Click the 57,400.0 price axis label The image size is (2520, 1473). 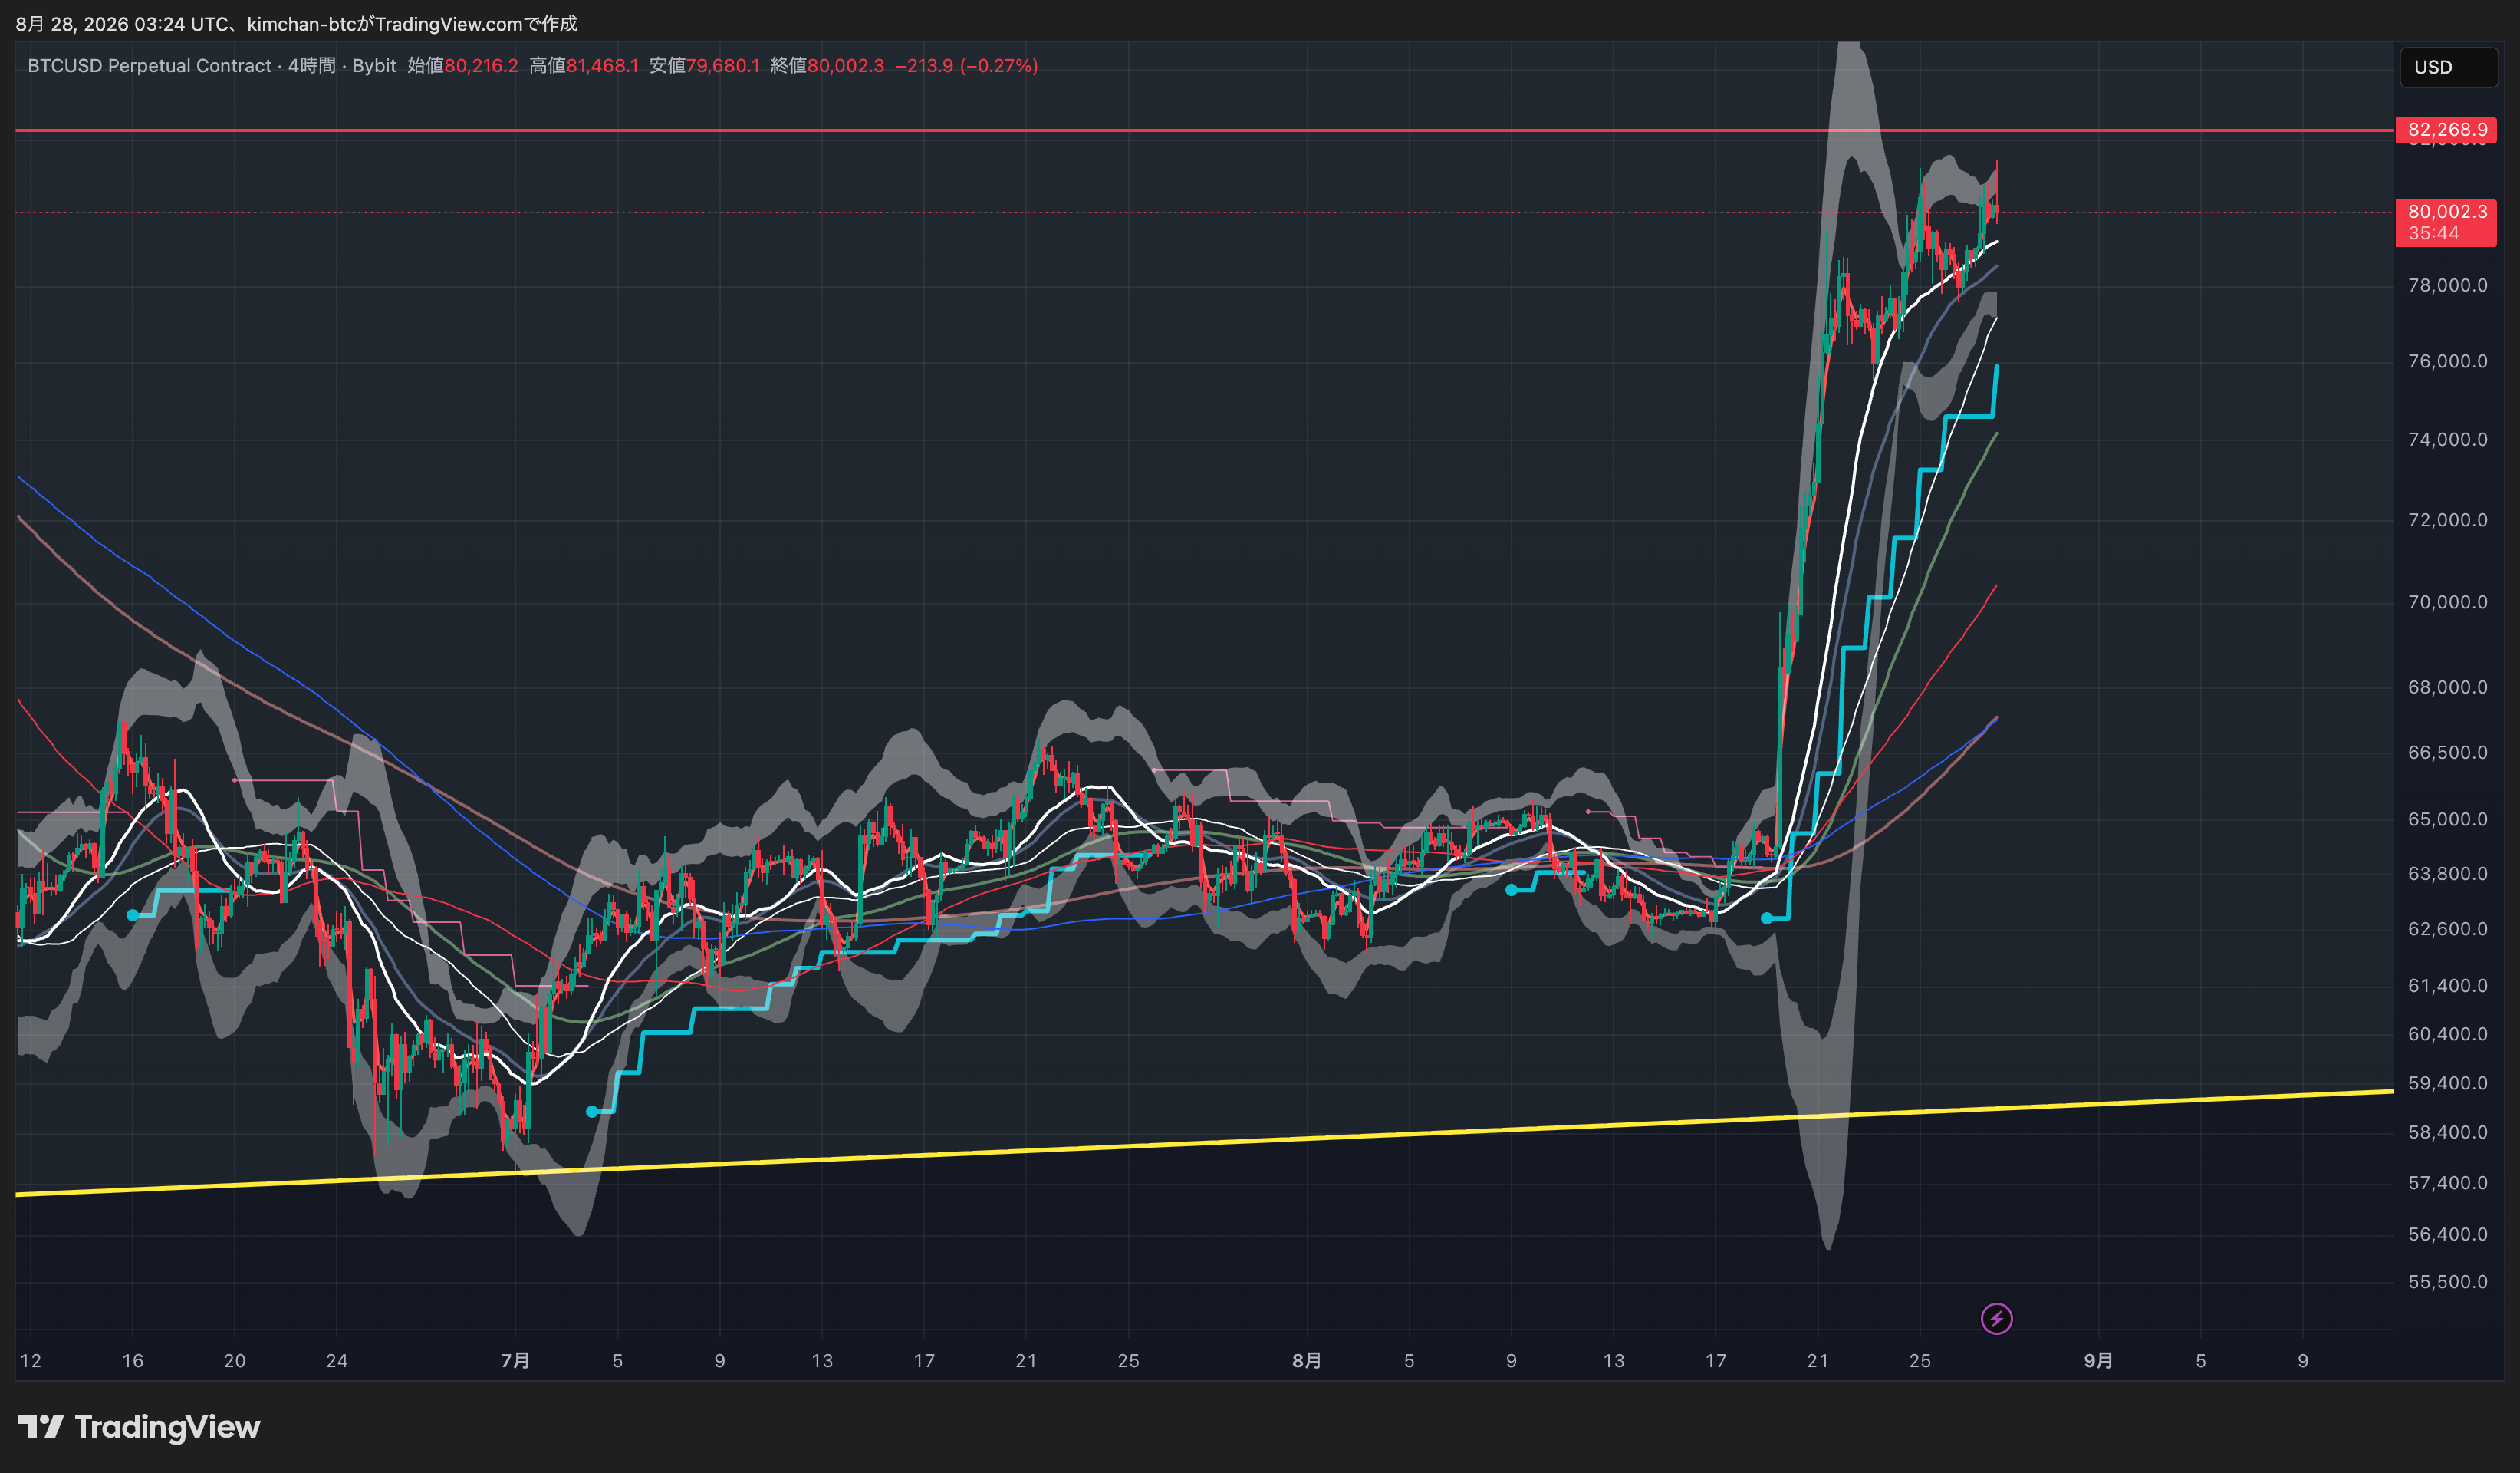click(2447, 1184)
